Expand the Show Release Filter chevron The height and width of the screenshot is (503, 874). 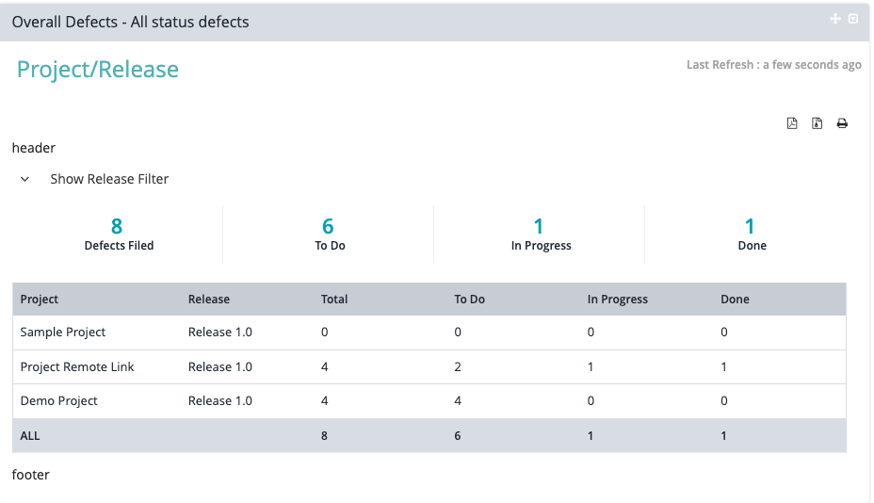[25, 179]
